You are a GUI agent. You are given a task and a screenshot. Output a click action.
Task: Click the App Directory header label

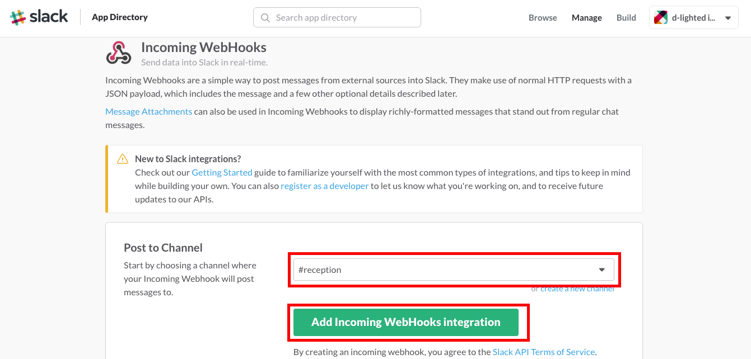120,17
